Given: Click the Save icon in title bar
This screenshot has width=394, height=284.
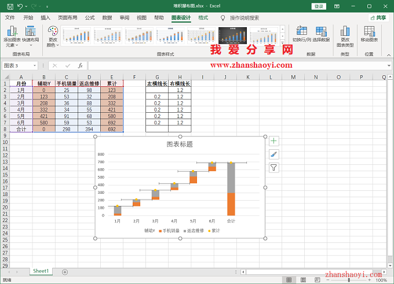Looking at the screenshot, I should (x=10, y=6).
